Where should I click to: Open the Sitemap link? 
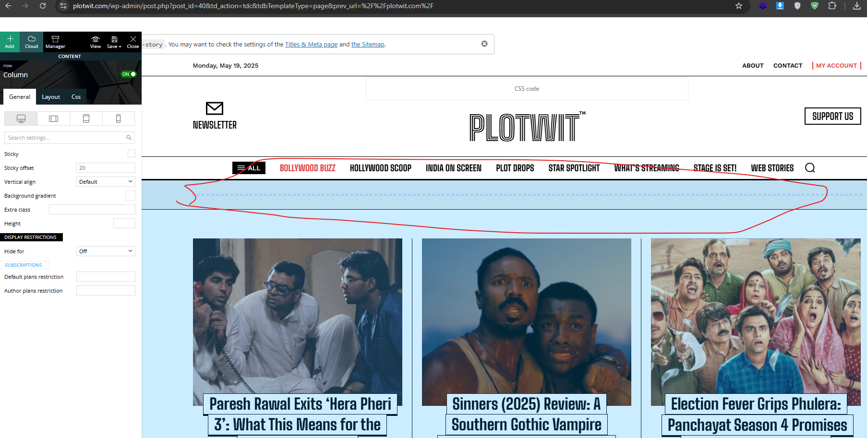[x=368, y=45]
